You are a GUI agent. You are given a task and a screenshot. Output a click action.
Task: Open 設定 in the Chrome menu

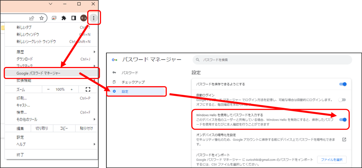(x=52, y=137)
